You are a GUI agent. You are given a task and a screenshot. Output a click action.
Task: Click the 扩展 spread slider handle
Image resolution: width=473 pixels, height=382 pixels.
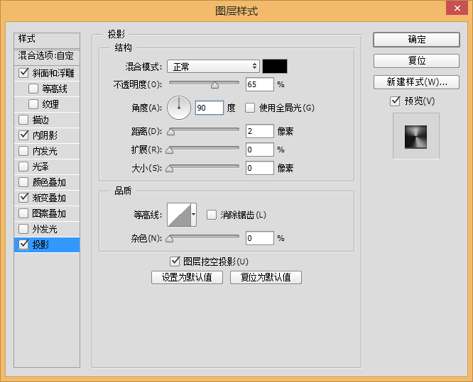tap(170, 150)
